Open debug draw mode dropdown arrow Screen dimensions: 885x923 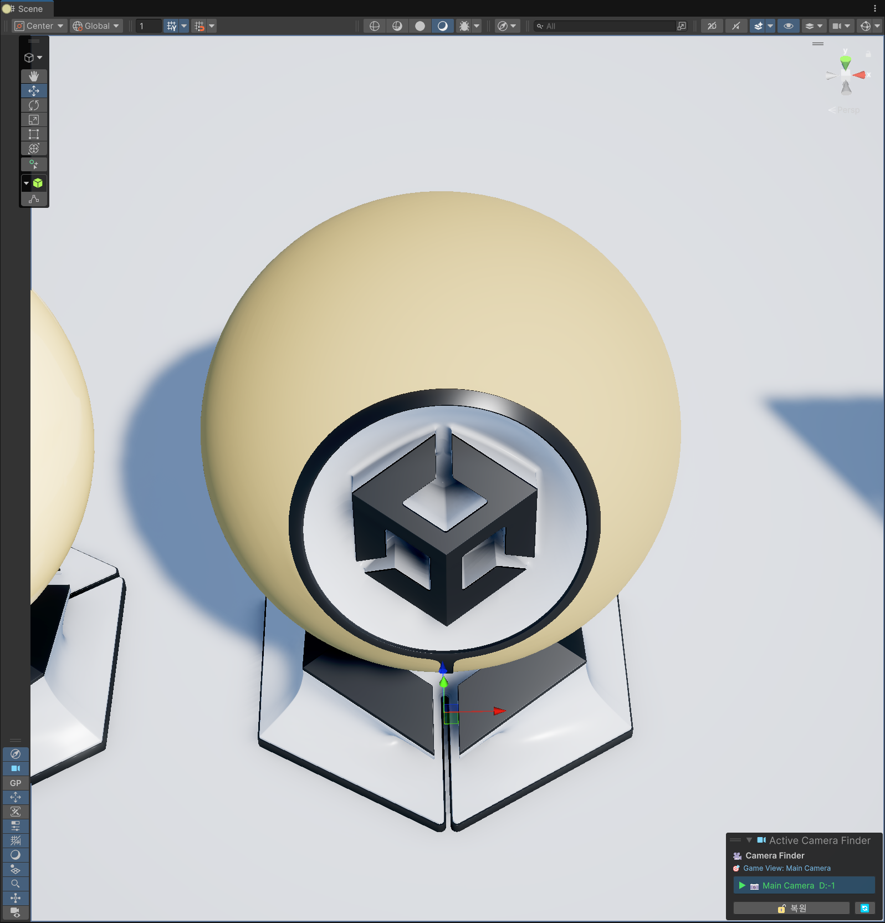[x=477, y=26]
